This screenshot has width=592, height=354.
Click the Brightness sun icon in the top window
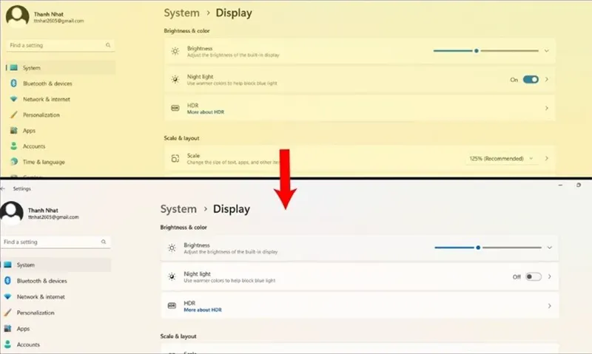point(175,51)
